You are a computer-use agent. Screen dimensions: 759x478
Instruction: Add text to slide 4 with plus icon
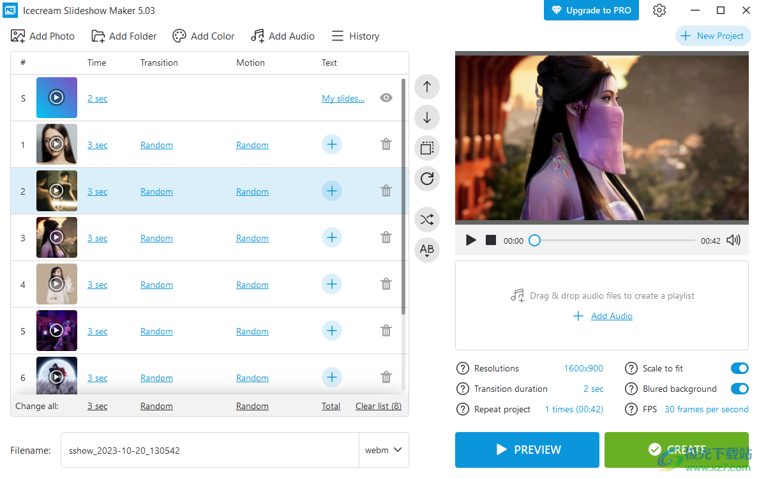[x=331, y=284]
